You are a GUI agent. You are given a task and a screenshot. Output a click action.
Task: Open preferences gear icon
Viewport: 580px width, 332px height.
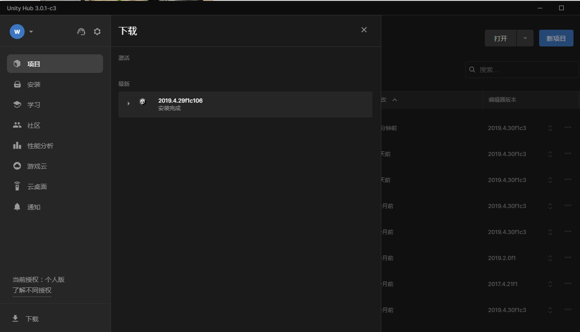click(97, 32)
